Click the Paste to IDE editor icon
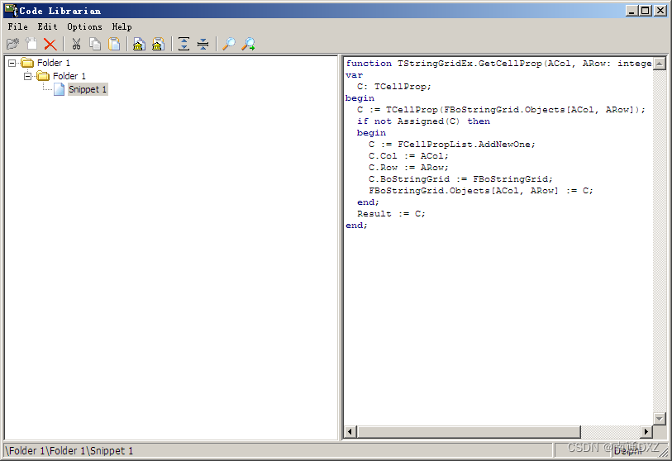This screenshot has height=461, width=672. point(158,44)
